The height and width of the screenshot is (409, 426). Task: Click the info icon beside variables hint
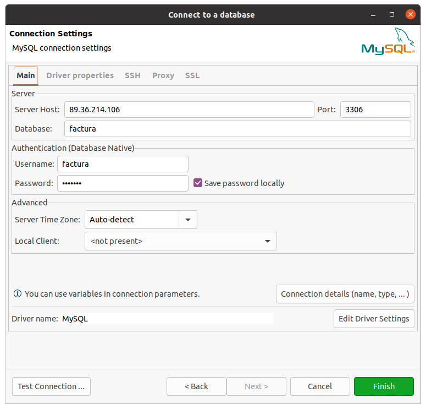[18, 294]
